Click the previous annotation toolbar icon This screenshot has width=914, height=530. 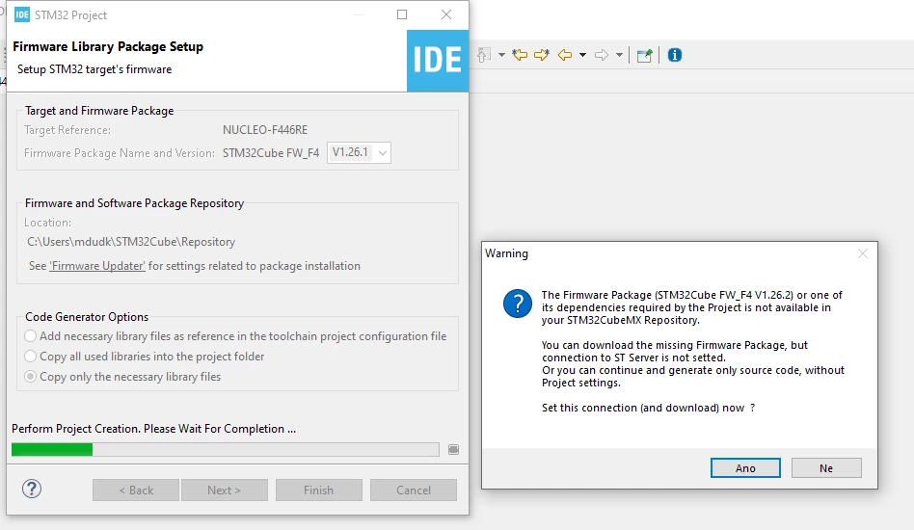[484, 55]
